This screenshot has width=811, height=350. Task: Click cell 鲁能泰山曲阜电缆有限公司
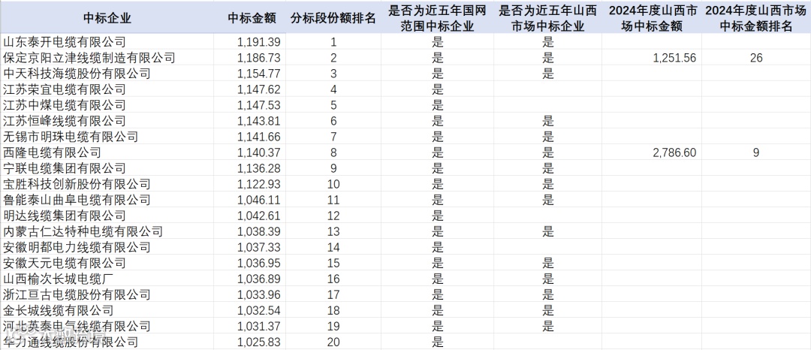pyautogui.click(x=107, y=200)
